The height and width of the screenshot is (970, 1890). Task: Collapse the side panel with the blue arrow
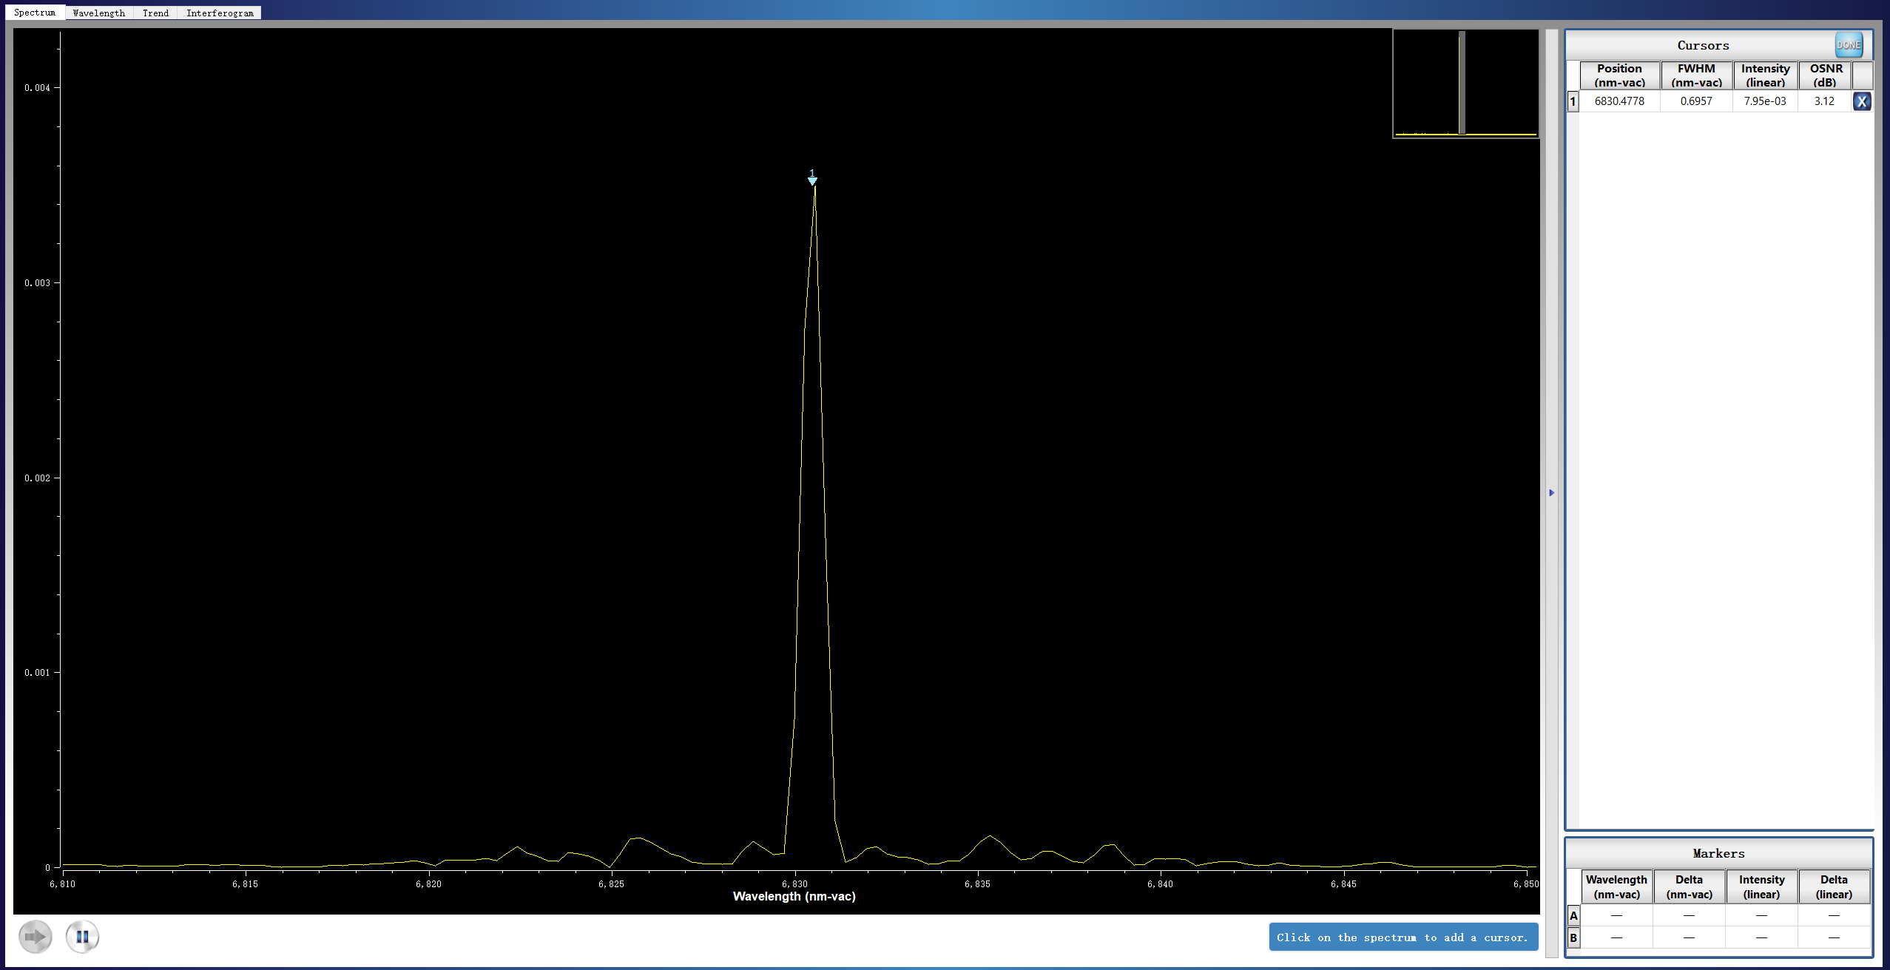pos(1551,492)
